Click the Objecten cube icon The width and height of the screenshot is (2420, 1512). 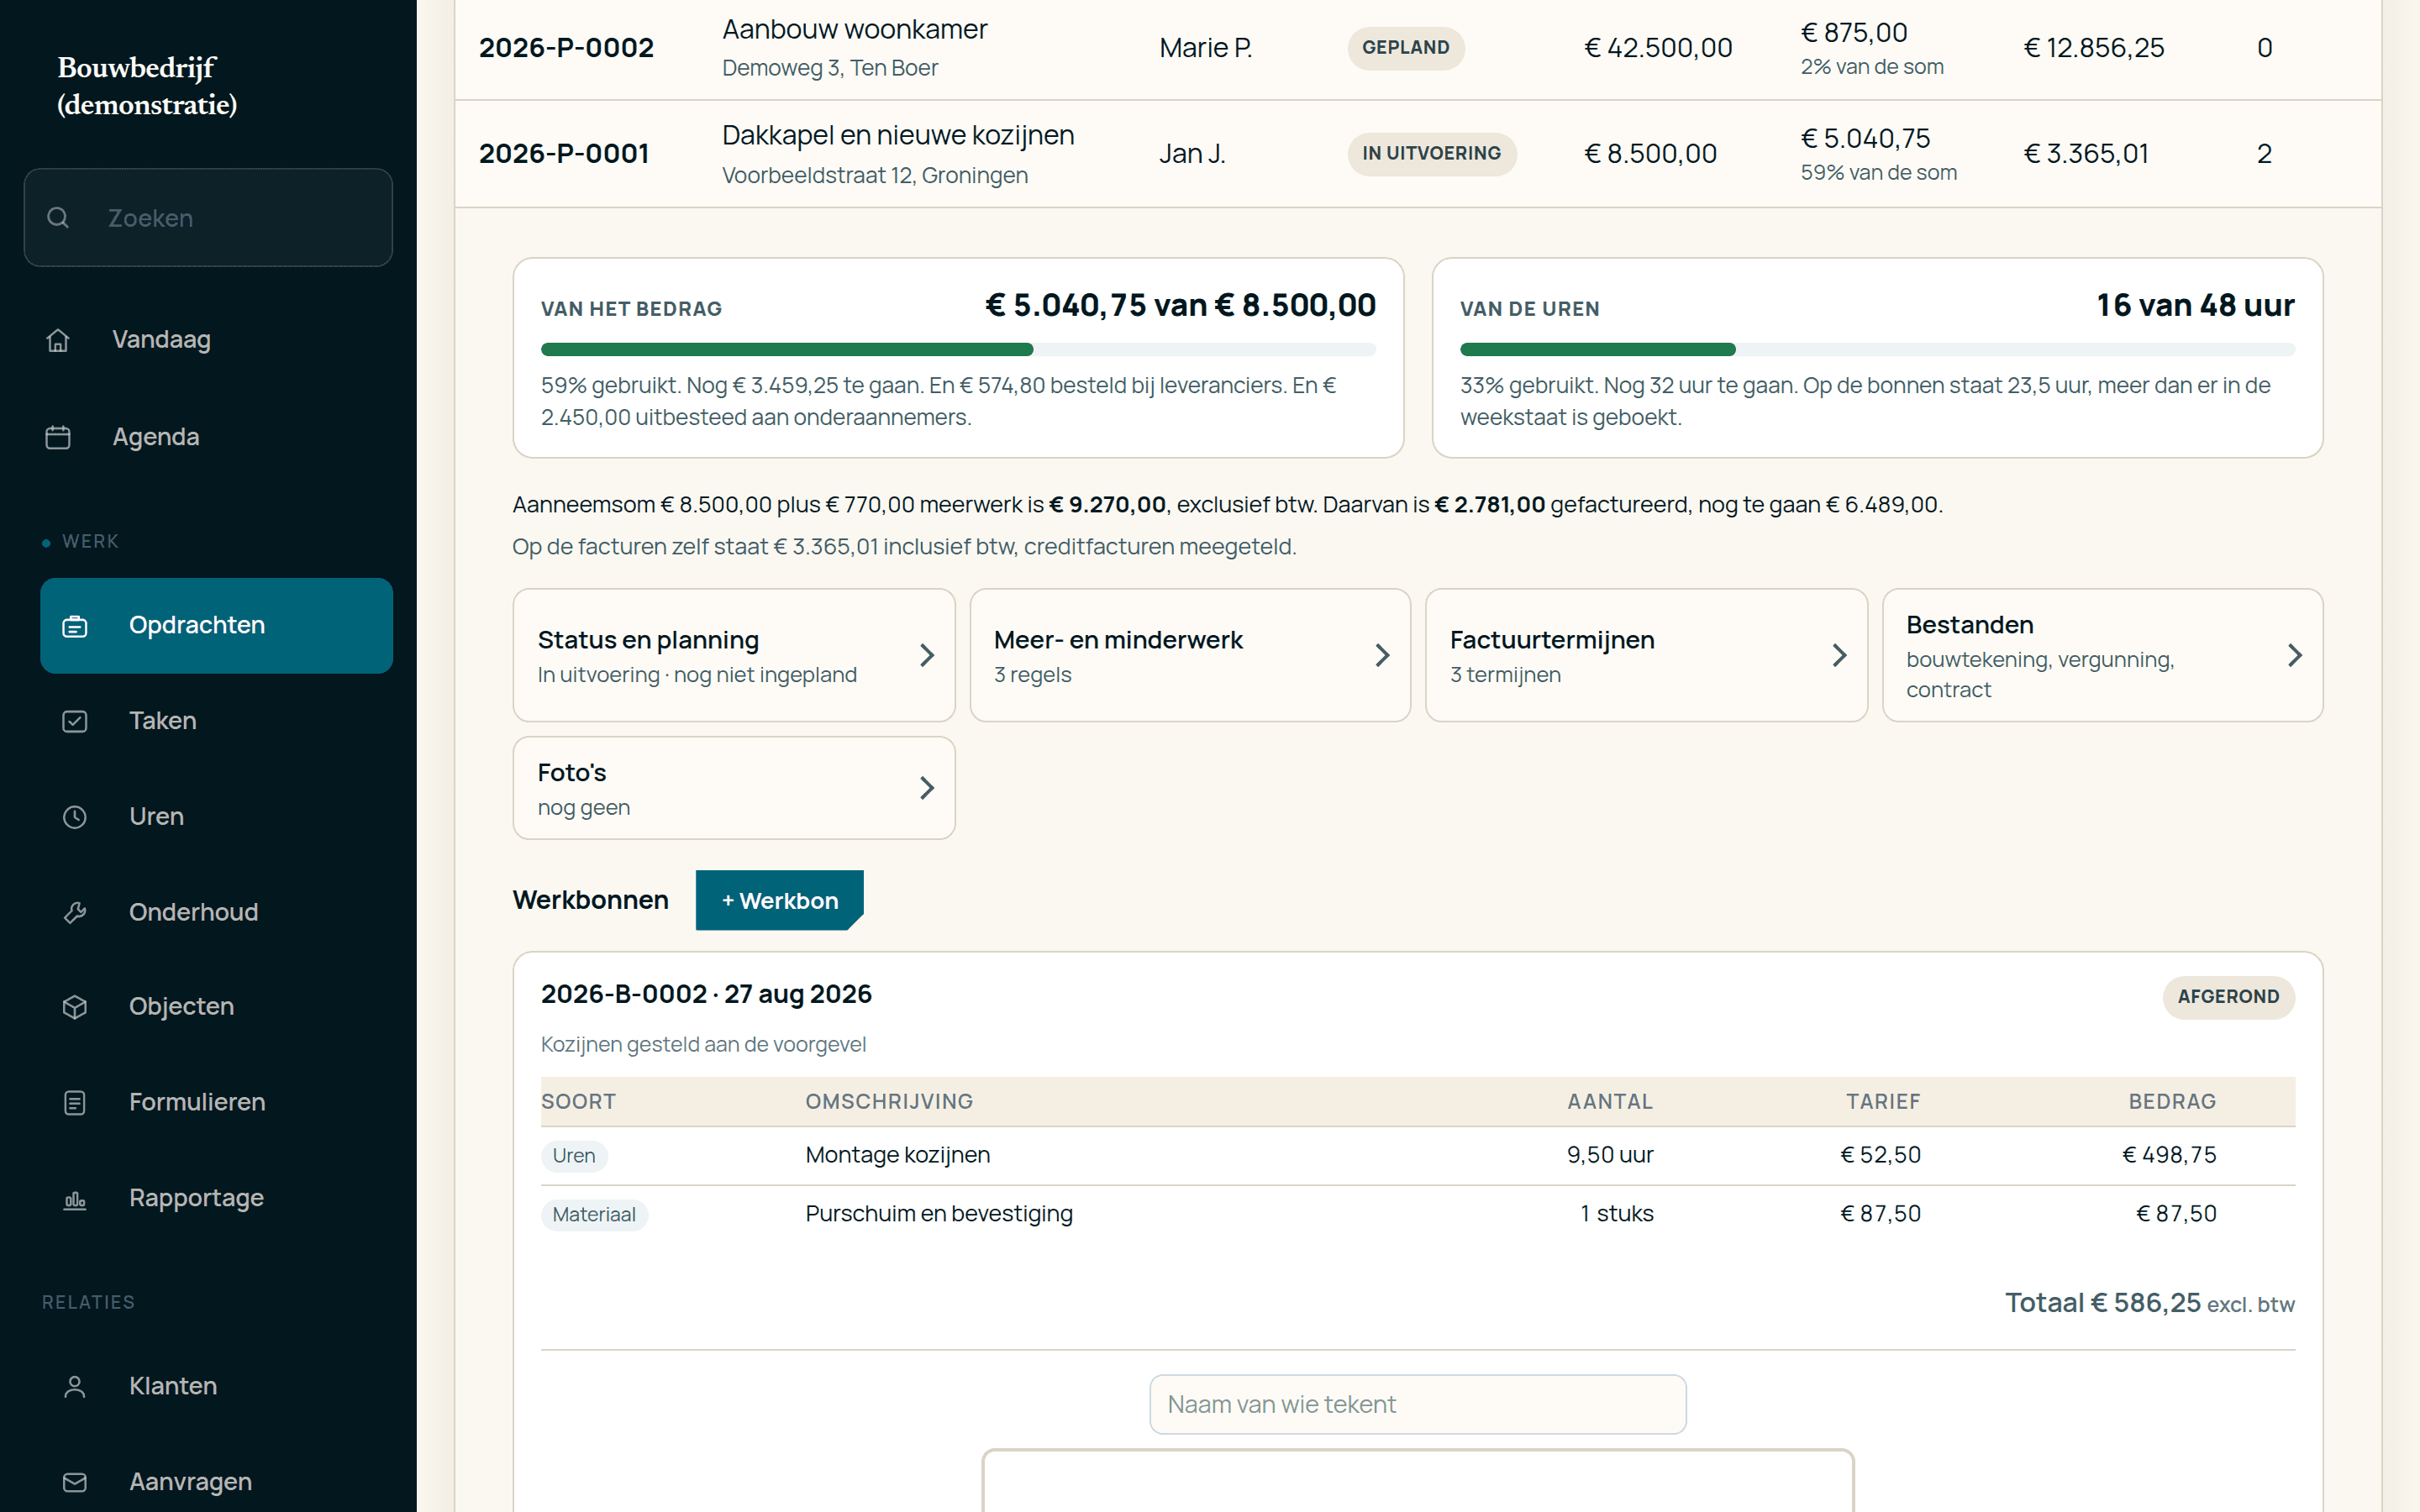pos(75,1007)
